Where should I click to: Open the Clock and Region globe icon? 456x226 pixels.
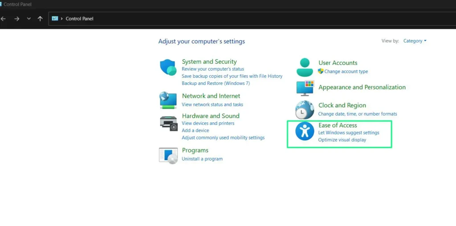(305, 110)
